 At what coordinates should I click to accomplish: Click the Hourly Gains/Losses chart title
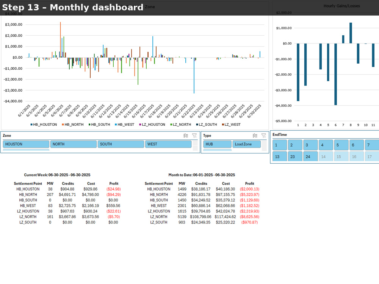(342, 6)
